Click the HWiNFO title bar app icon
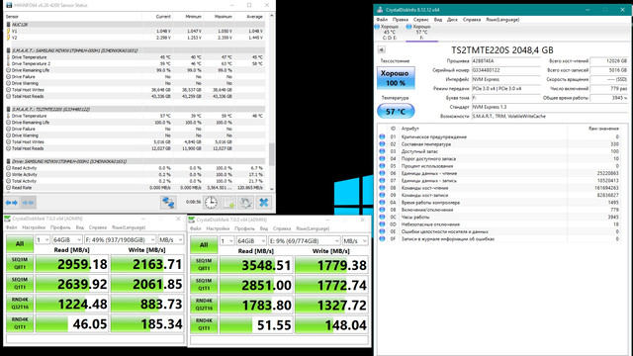This screenshot has width=633, height=356. point(9,5)
